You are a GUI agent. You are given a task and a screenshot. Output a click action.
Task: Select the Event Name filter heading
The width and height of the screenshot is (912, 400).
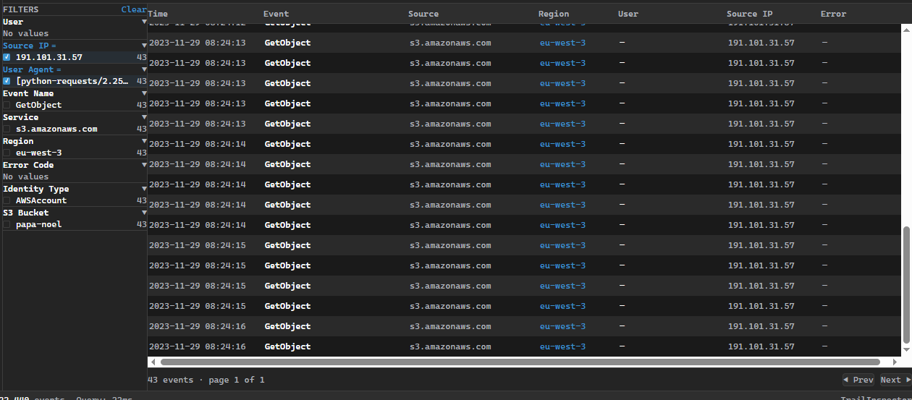click(x=28, y=93)
